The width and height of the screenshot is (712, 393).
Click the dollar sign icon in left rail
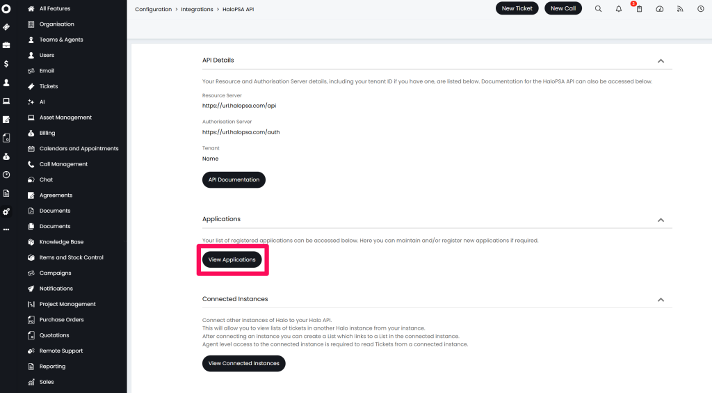click(x=6, y=63)
